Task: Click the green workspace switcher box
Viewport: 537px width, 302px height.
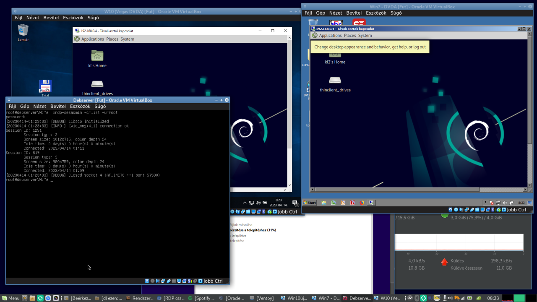Action: [519, 298]
